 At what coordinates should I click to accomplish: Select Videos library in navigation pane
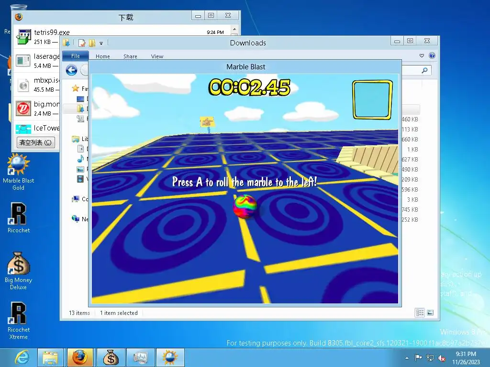80,179
